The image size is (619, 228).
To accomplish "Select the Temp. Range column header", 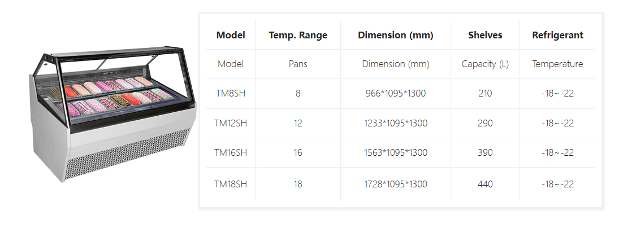I will coord(298,35).
